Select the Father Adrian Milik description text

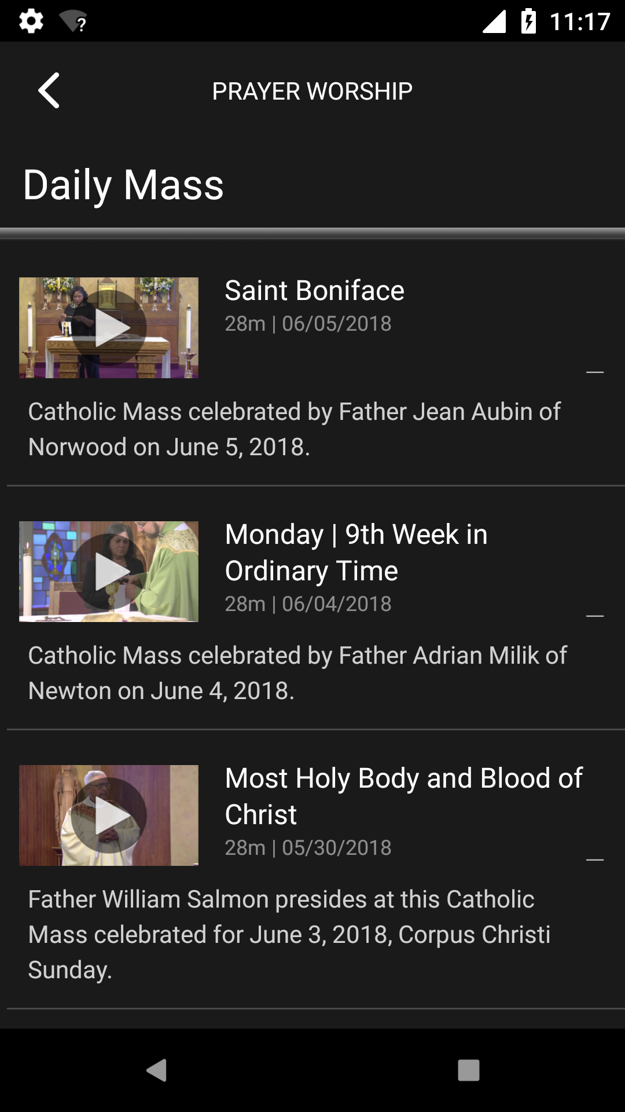[297, 673]
